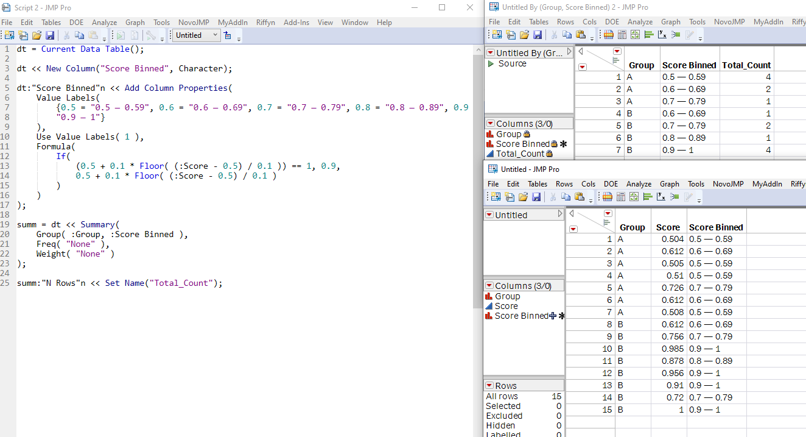Run the Source script with the green triangle

coord(491,63)
